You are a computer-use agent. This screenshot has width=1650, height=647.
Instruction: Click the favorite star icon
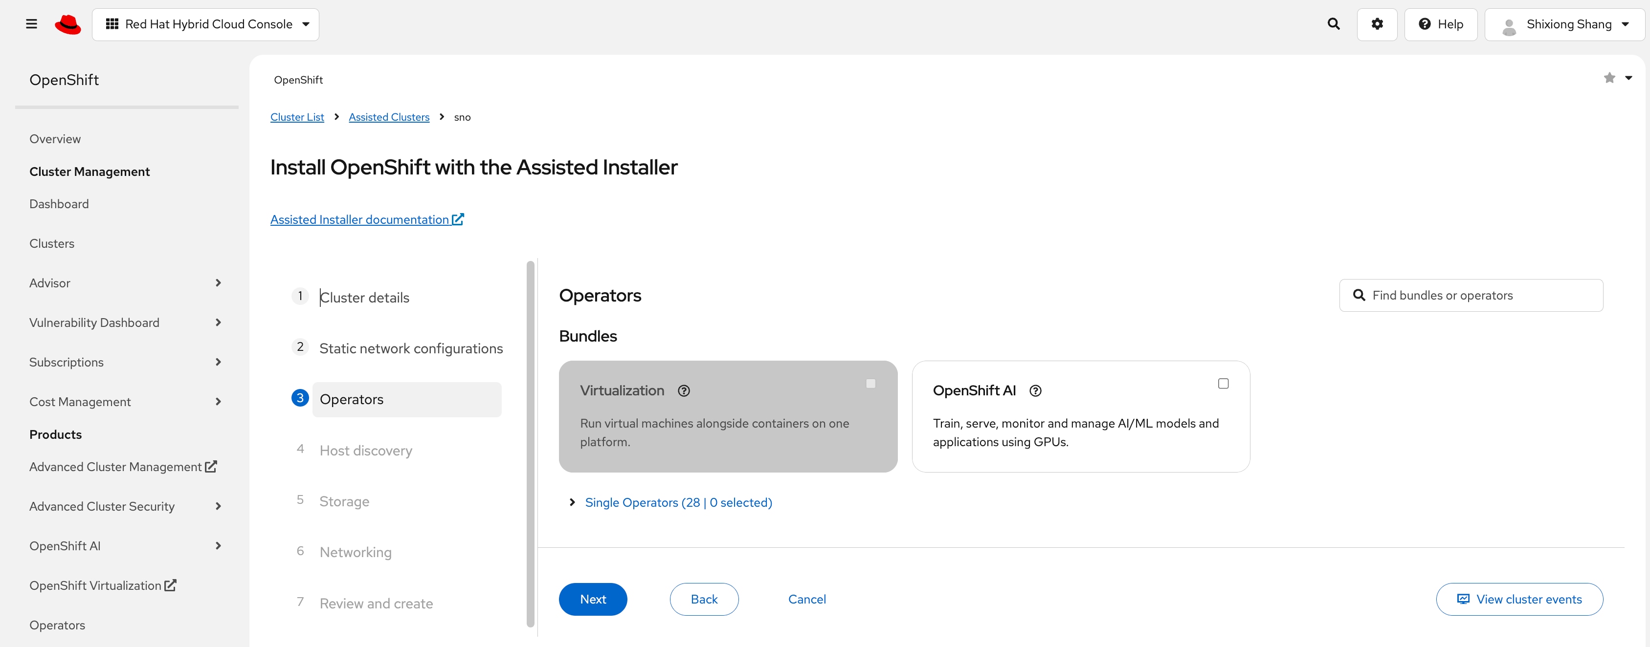[x=1609, y=78]
